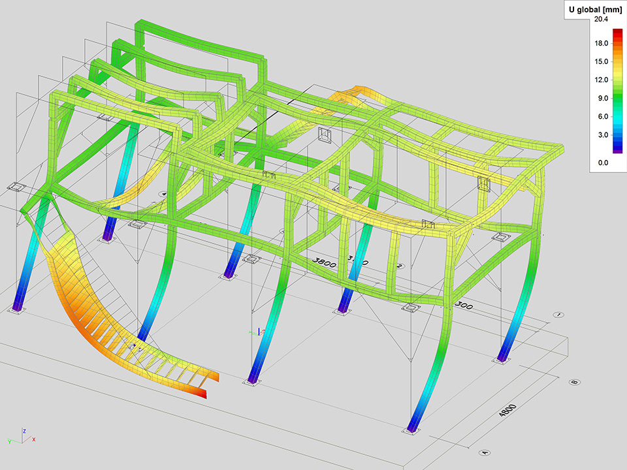The height and width of the screenshot is (470, 627).
Task: Click the XYZ global axis triad
Action: pyautogui.click(x=23, y=437)
